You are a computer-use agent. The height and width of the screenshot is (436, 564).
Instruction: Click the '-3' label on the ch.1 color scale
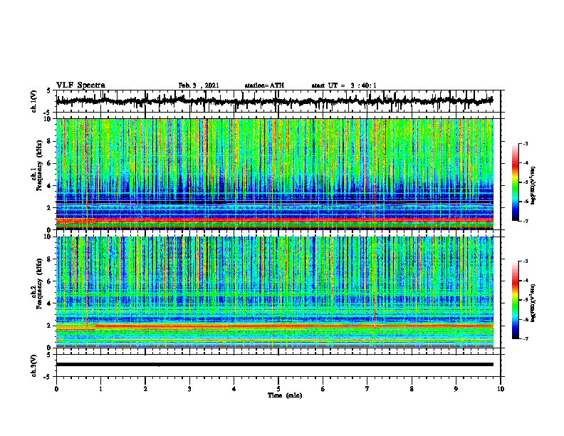point(525,144)
